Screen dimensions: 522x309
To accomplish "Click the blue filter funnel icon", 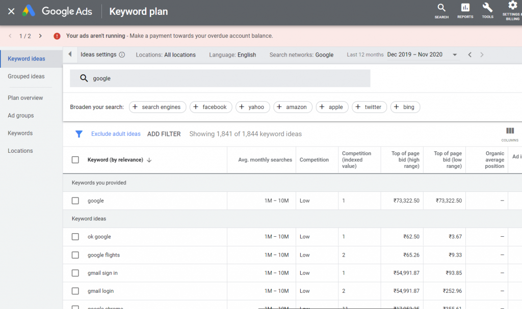I will 79,134.
